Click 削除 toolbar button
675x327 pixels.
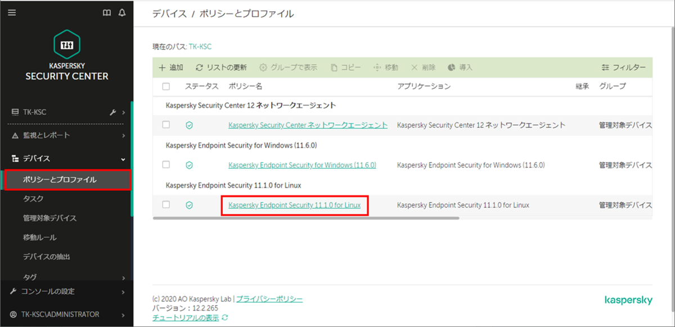click(423, 68)
